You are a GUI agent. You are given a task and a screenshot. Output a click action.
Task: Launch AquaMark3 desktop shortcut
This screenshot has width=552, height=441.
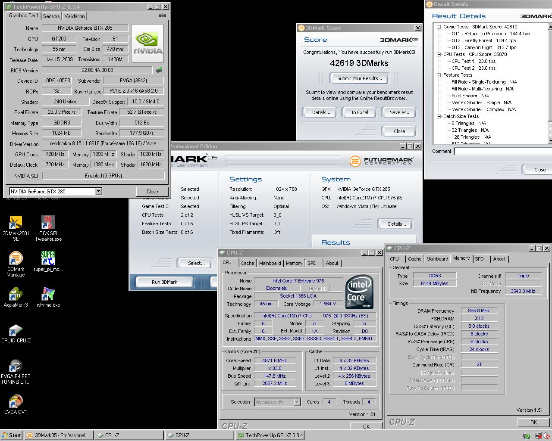(16, 297)
